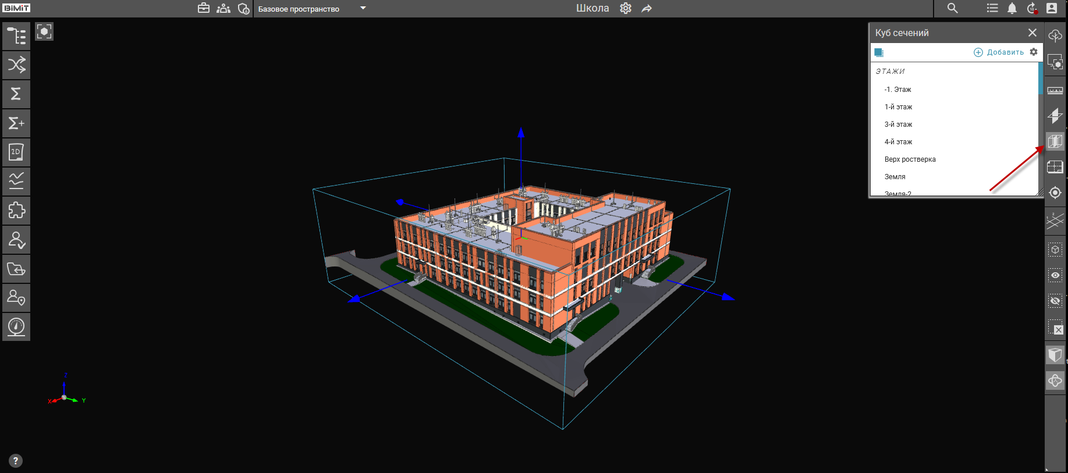Viewport: 1068px width, 473px height.
Task: Select the Верх ростверка level
Action: pyautogui.click(x=910, y=159)
